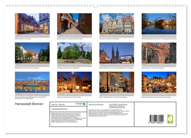Screen dimensions: 191x138
Task: Click the large 'Hansestadt Bremen' title
Action: [29, 104]
